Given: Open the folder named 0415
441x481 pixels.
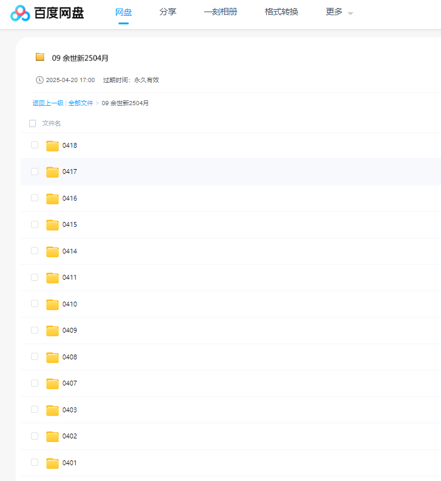Looking at the screenshot, I should click(69, 224).
